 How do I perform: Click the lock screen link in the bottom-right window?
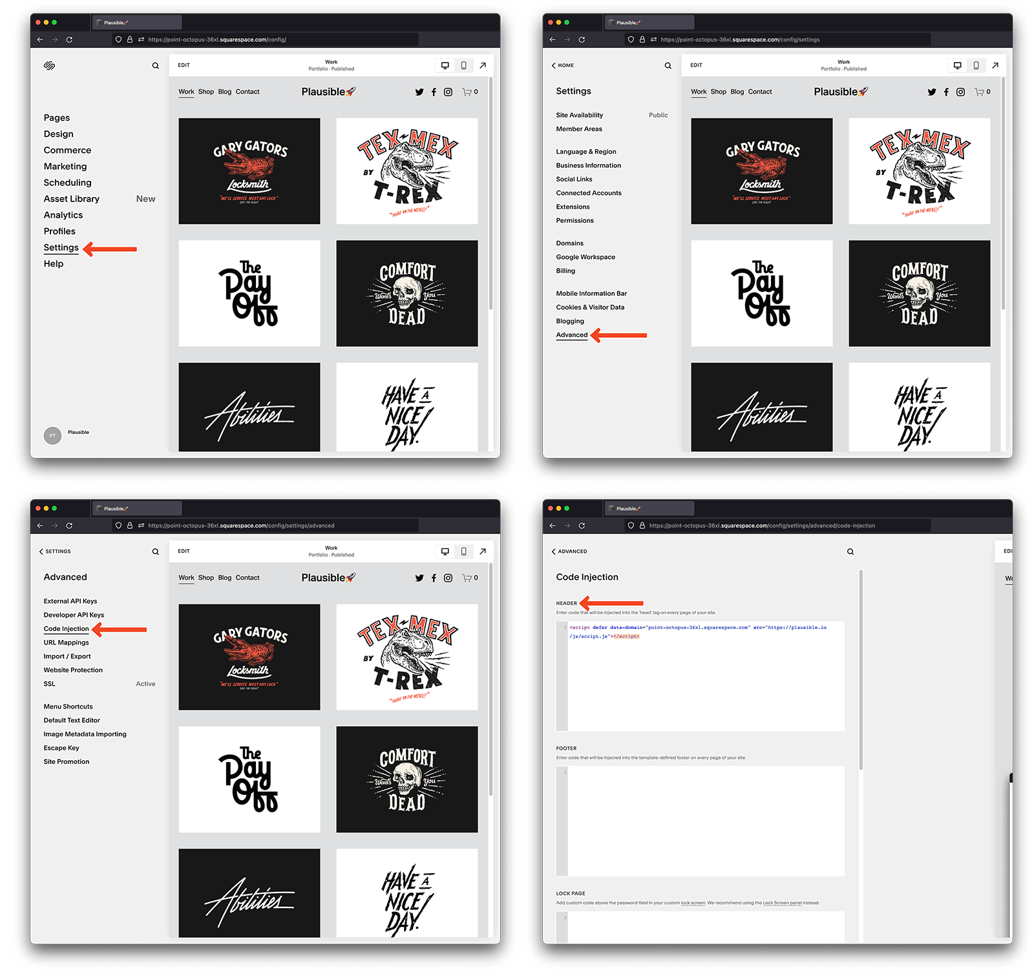tap(693, 903)
